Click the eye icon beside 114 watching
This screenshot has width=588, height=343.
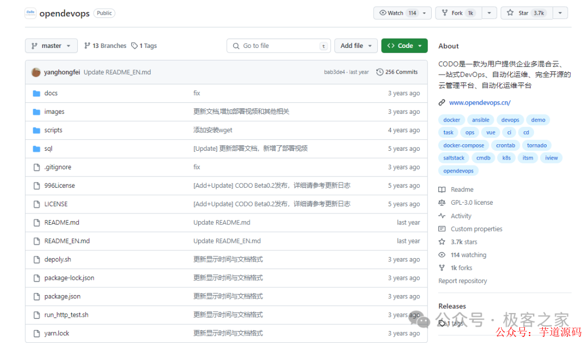click(442, 255)
